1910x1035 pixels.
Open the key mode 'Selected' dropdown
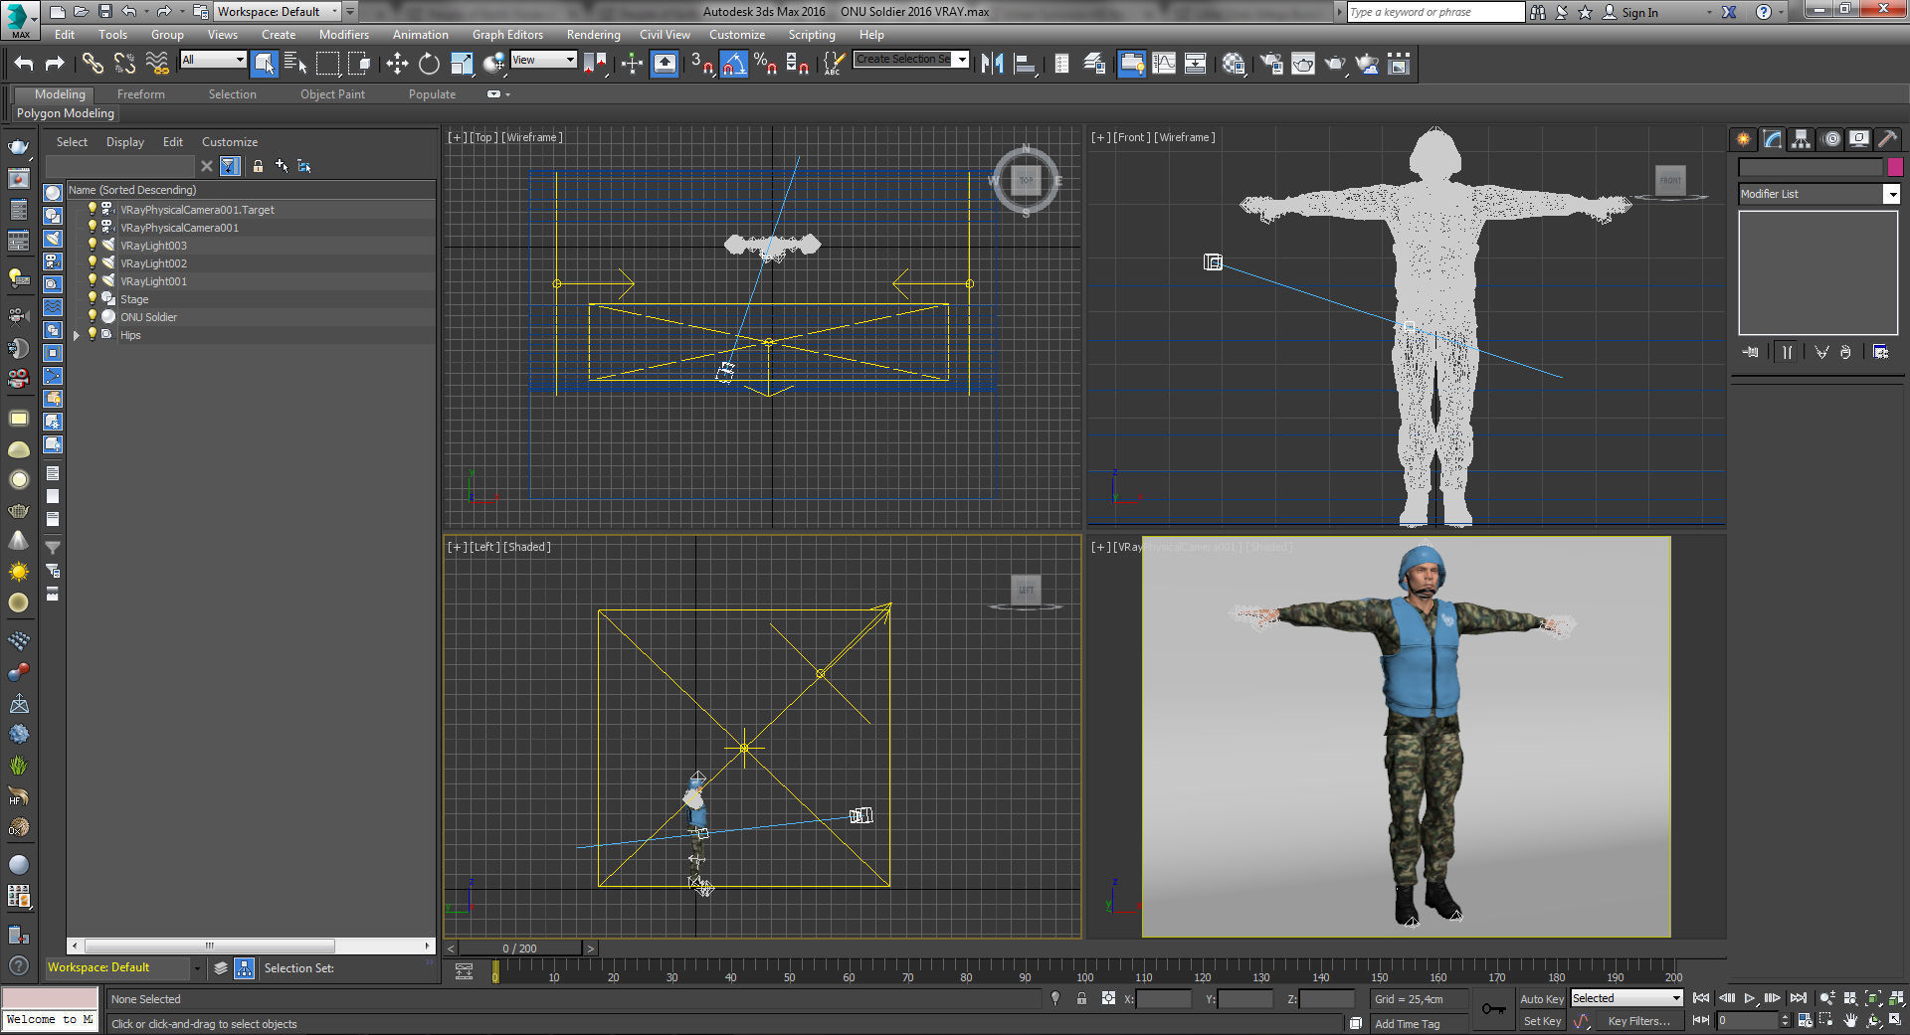point(1626,998)
